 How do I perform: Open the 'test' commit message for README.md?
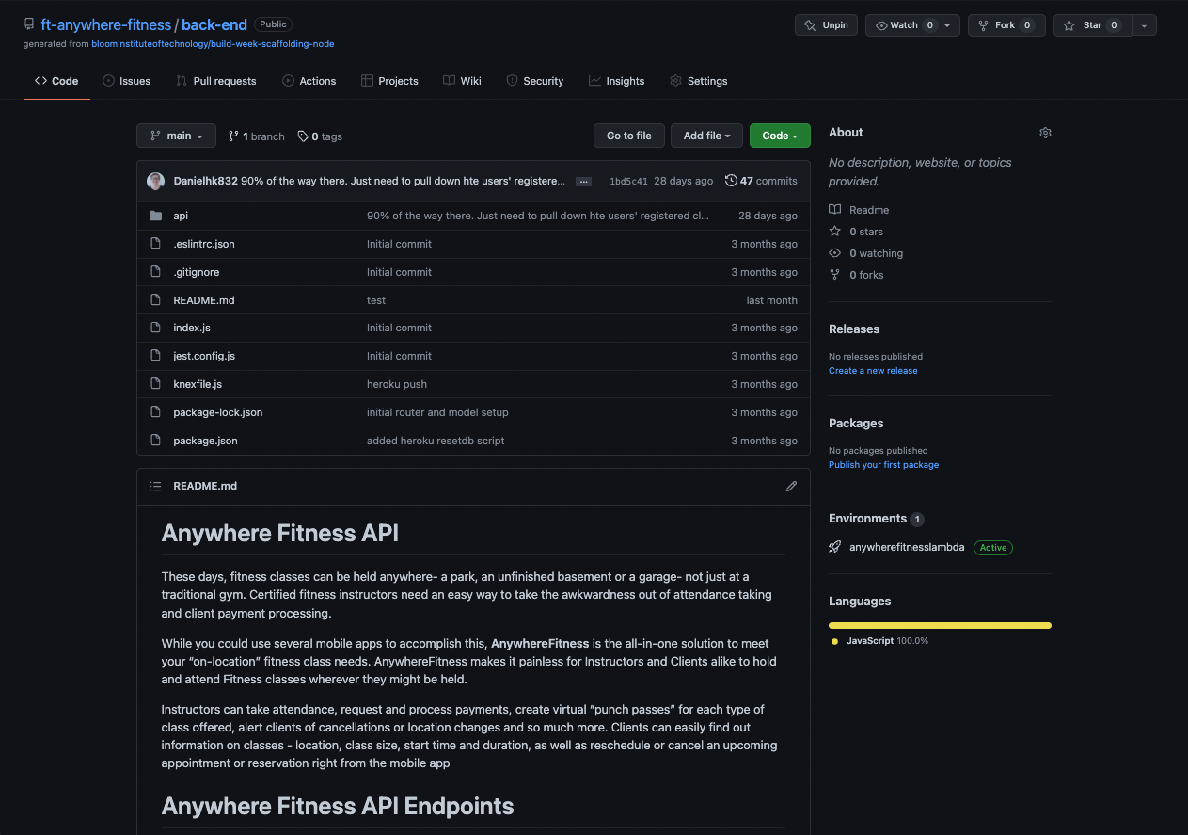pos(376,300)
